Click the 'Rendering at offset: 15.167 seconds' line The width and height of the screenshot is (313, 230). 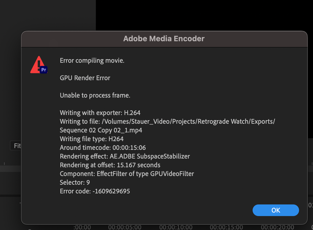(x=110, y=165)
